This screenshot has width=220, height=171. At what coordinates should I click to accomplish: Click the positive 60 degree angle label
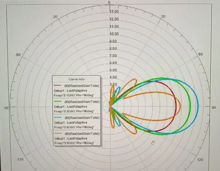201,55
